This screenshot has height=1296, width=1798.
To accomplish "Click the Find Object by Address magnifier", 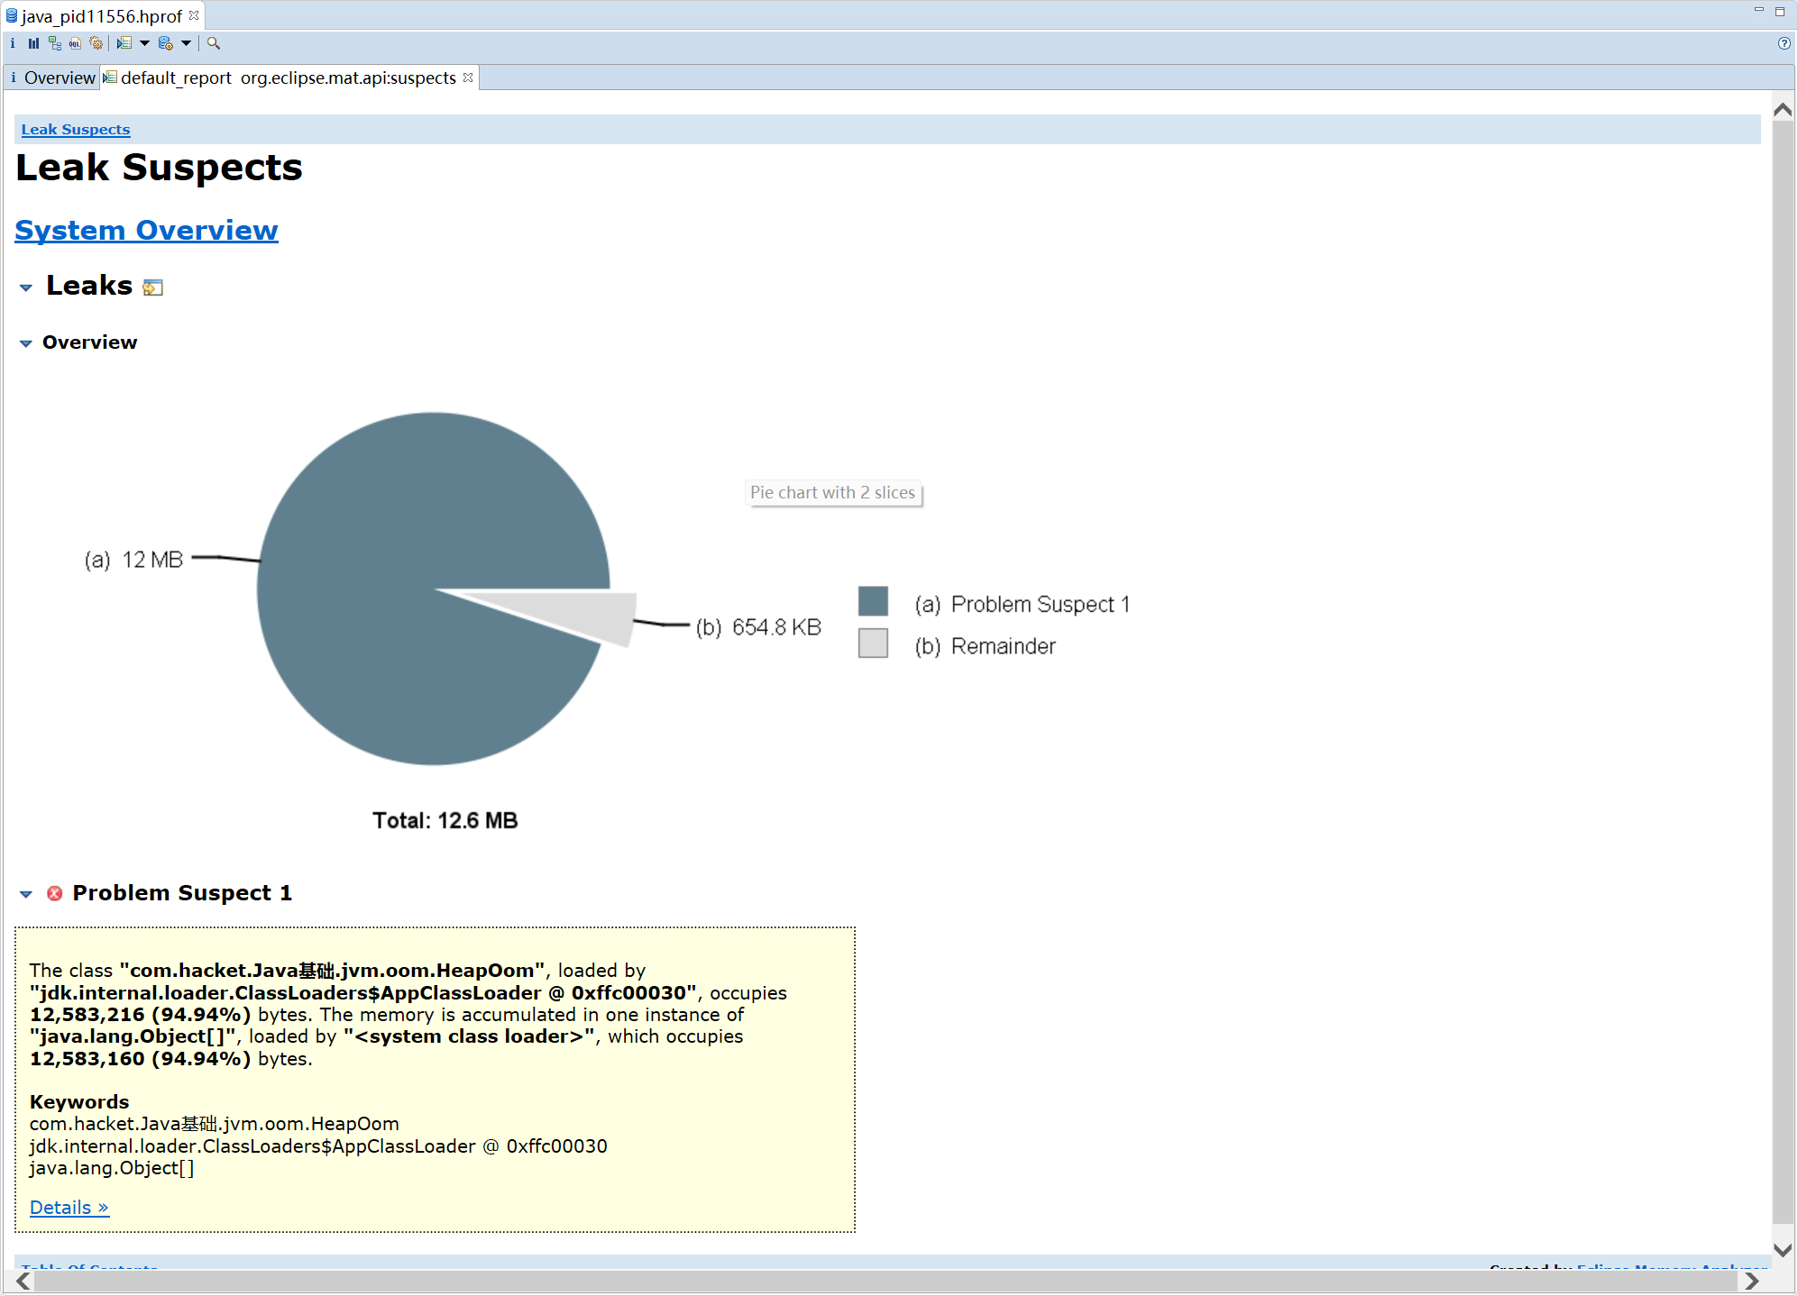I will 214,43.
